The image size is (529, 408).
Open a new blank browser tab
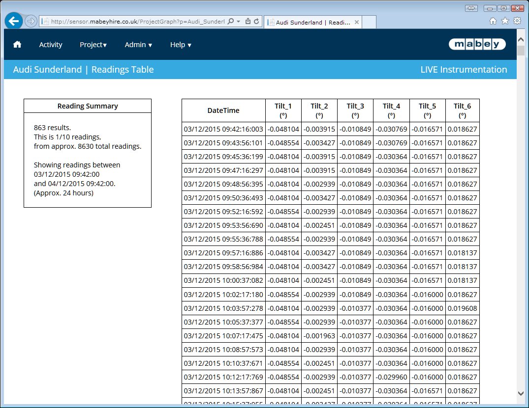(369, 22)
